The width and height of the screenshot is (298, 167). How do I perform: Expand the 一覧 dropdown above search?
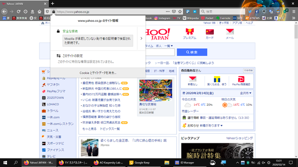pyautogui.click(x=169, y=46)
